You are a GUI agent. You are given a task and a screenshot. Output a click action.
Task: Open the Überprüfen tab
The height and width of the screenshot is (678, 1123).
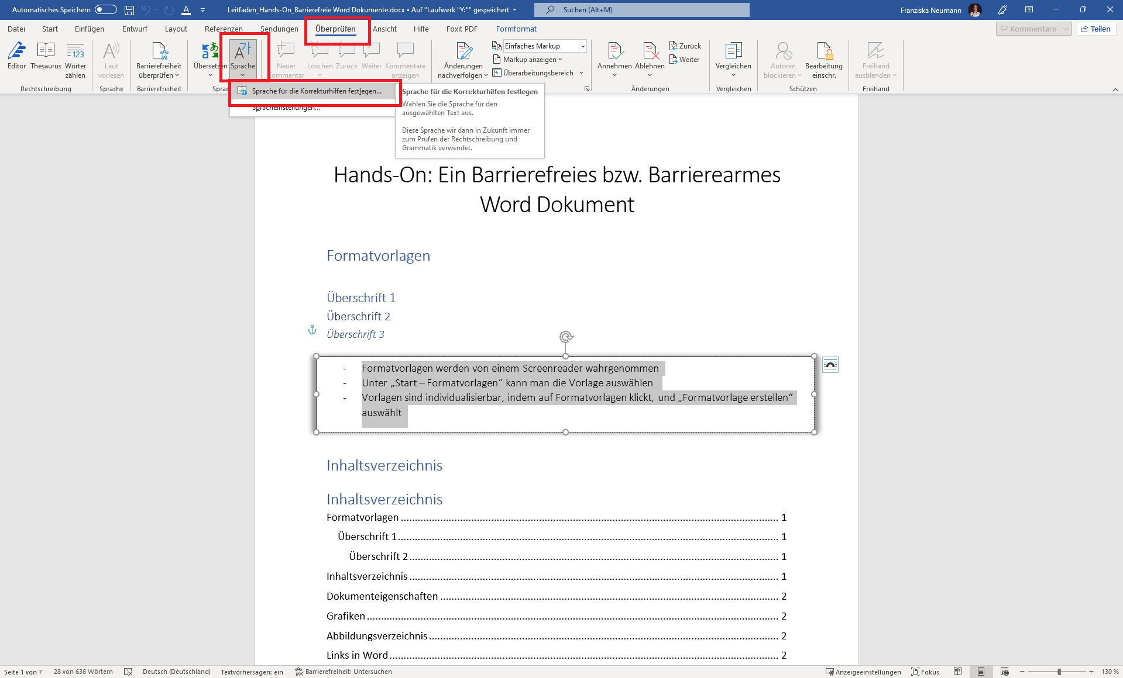(335, 29)
